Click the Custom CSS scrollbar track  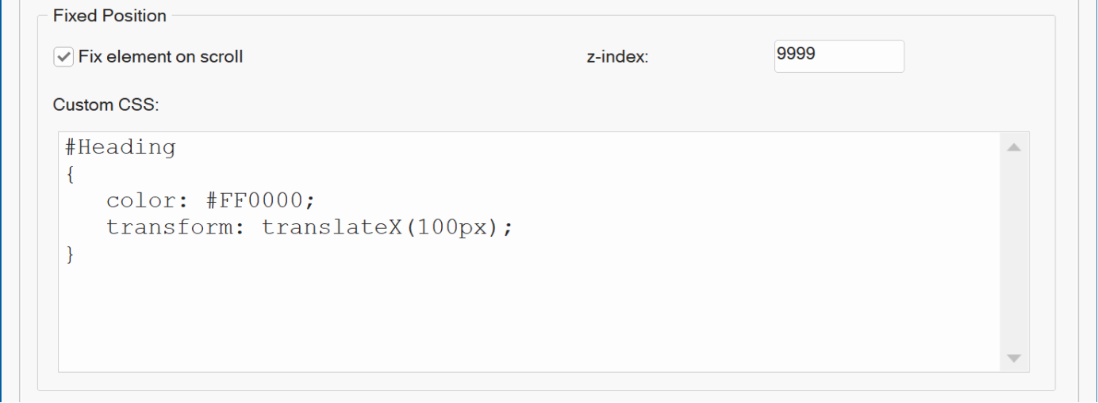1013,253
